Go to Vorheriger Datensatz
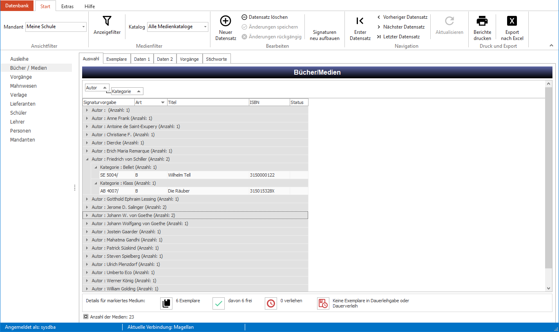 coord(402,17)
